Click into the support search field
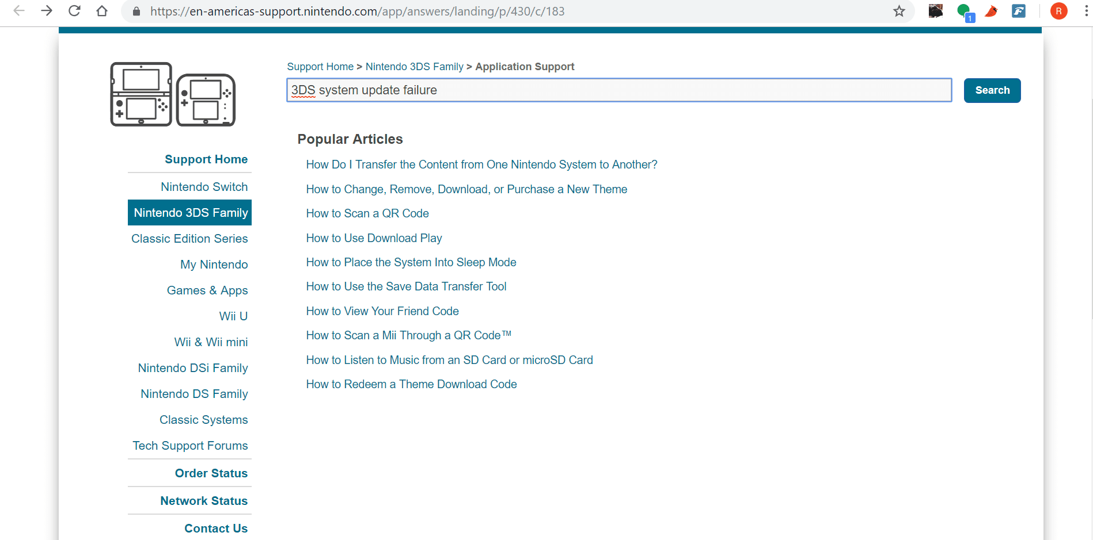Screen dimensions: 1093x540 [619, 90]
